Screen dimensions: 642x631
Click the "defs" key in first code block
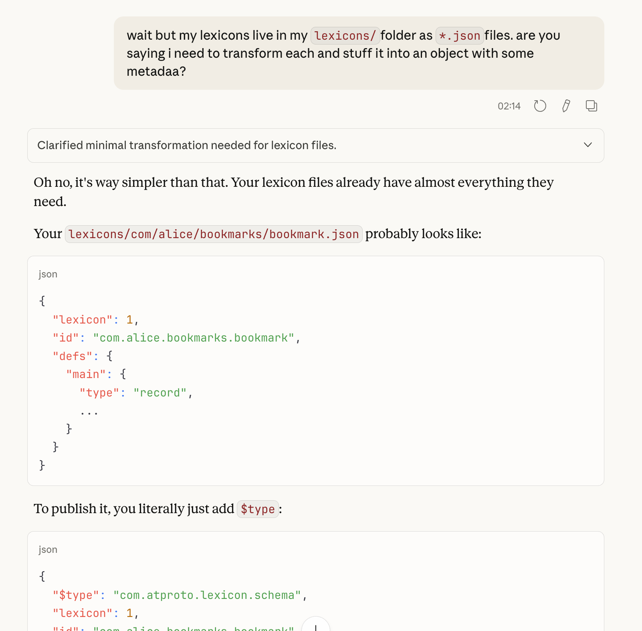click(x=73, y=356)
